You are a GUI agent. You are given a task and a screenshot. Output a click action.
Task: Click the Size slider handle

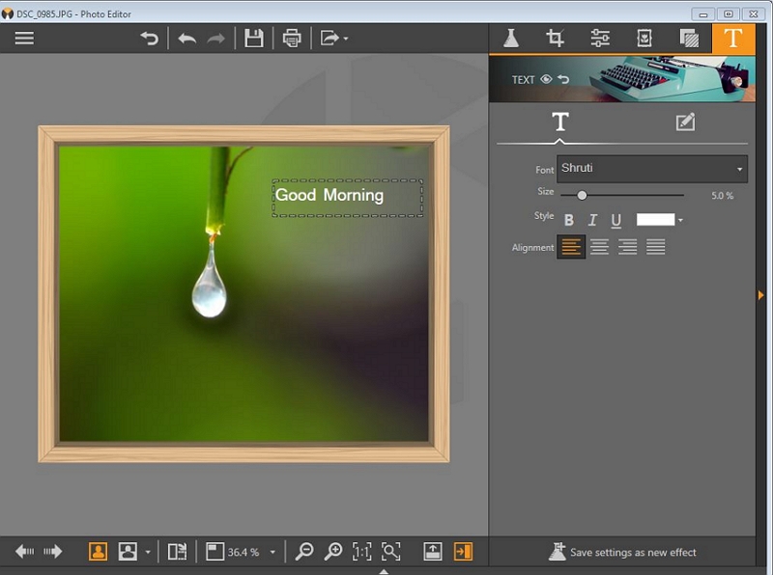click(x=582, y=196)
